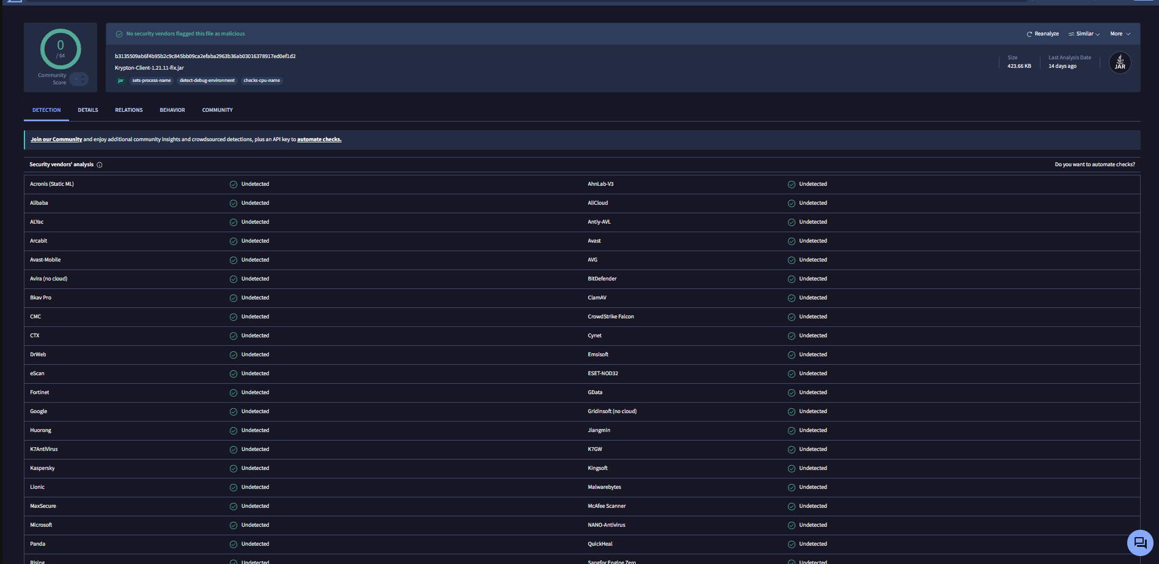Image resolution: width=1159 pixels, height=564 pixels.
Task: Select the sets-process-name tag
Action: click(152, 81)
